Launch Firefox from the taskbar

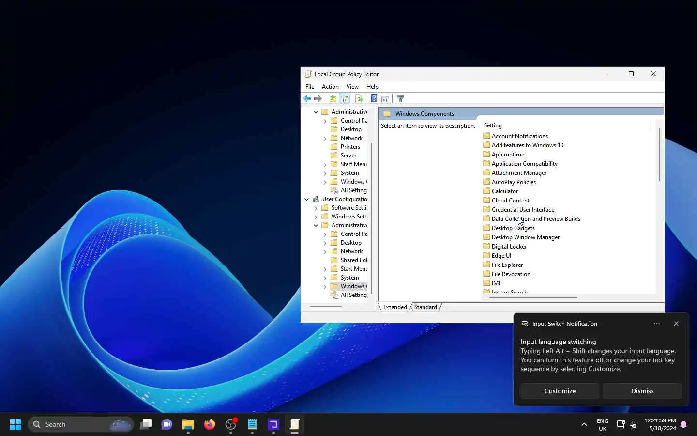210,424
